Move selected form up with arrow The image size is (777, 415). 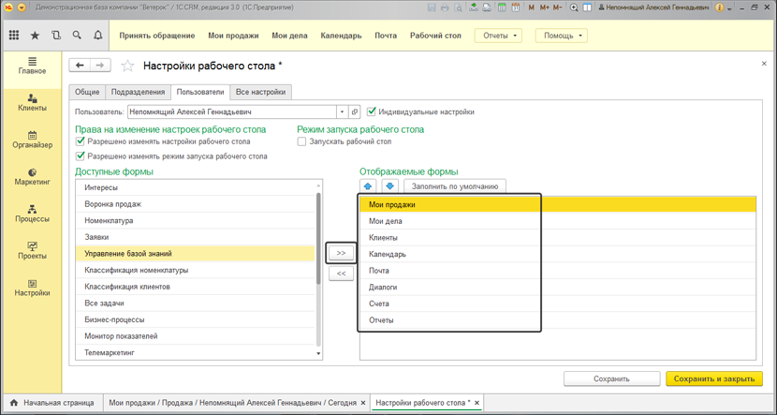coord(368,186)
